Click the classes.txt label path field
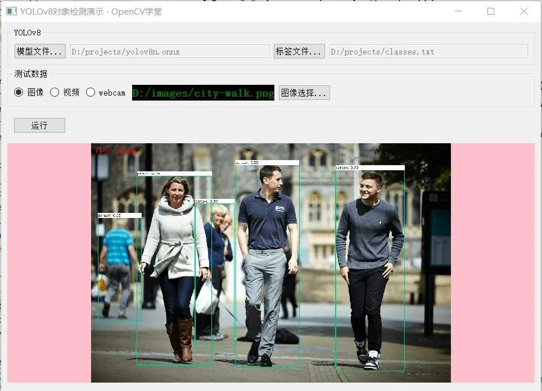This screenshot has height=391, width=542. coord(427,51)
